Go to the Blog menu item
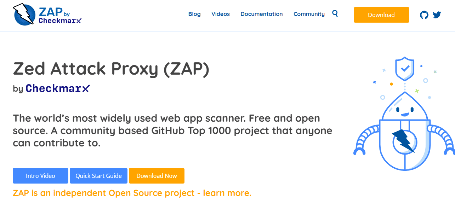 [194, 14]
